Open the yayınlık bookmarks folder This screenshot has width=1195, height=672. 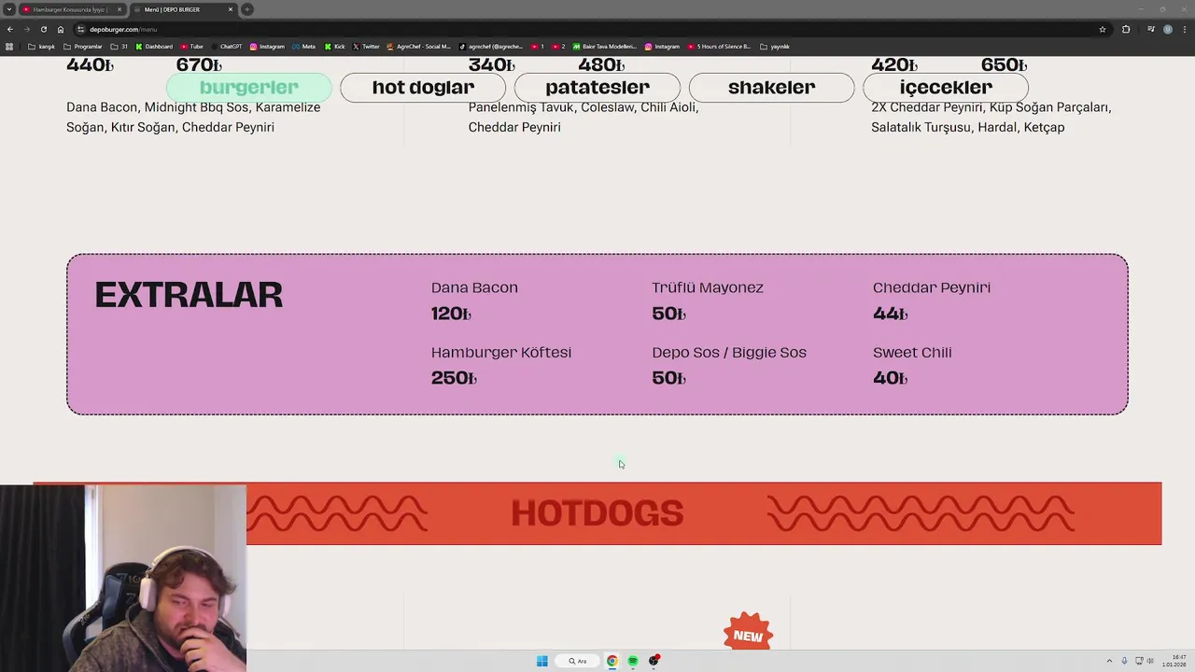[x=775, y=47]
